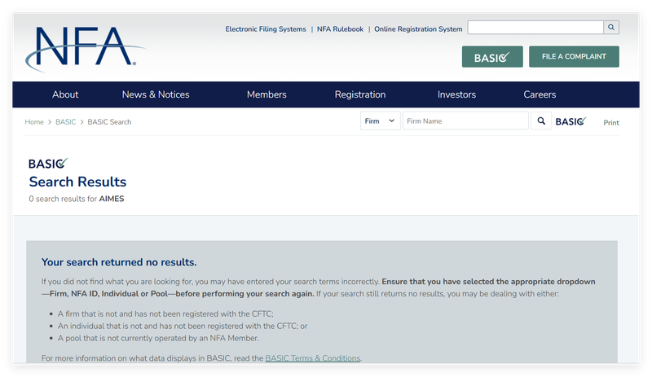Open the Members menu
The image size is (652, 377).
pos(267,94)
